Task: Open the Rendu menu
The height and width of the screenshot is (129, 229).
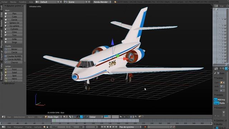Action: (13, 2)
